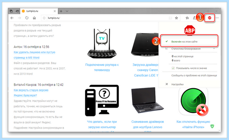
Task: Click the Adblock Plus extension icon in toolbar
Action: tap(210, 18)
